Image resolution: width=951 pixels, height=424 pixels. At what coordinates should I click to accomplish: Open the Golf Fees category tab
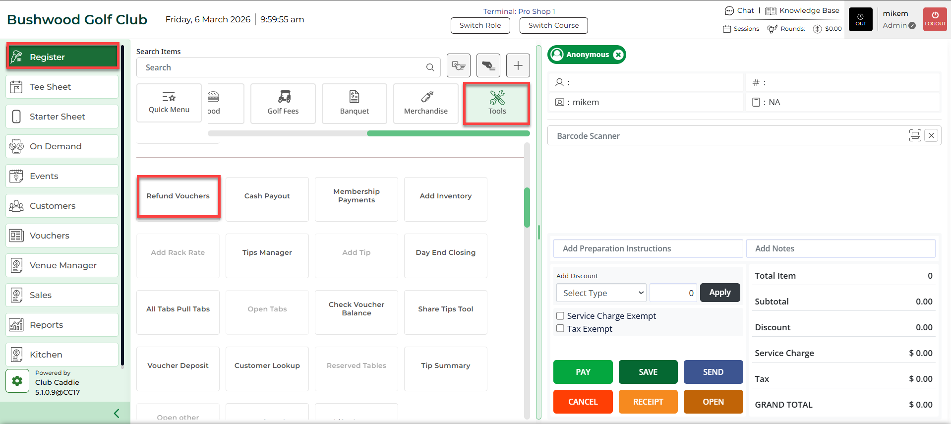click(x=283, y=103)
